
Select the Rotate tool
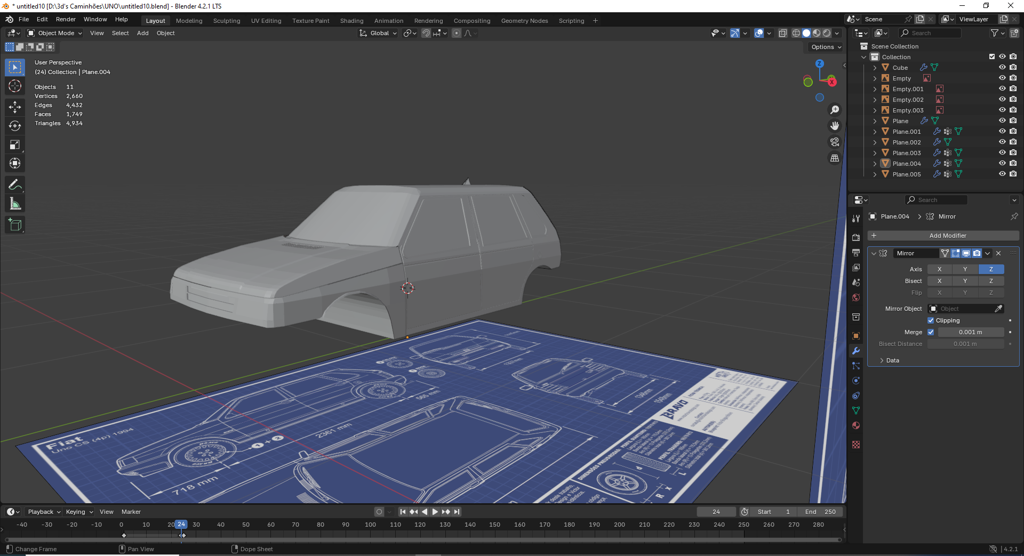[15, 126]
